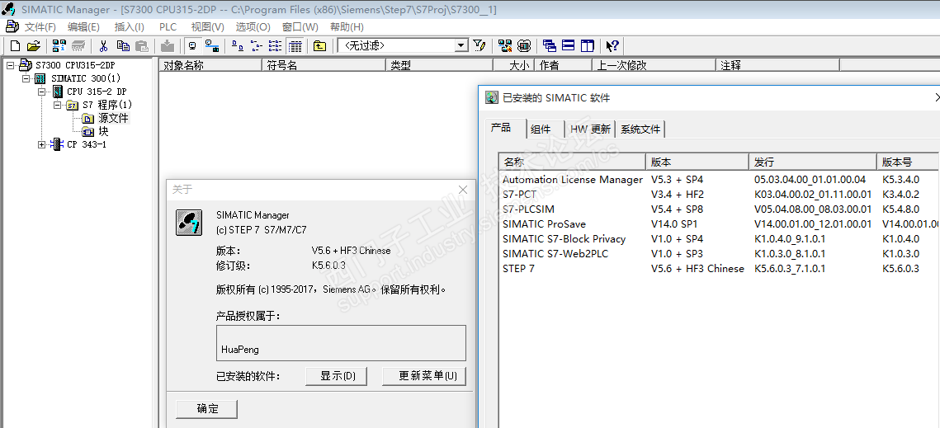Select the SIMATIC S7-Block Privacy row
Screen dimensions: 940x428
click(x=719, y=238)
